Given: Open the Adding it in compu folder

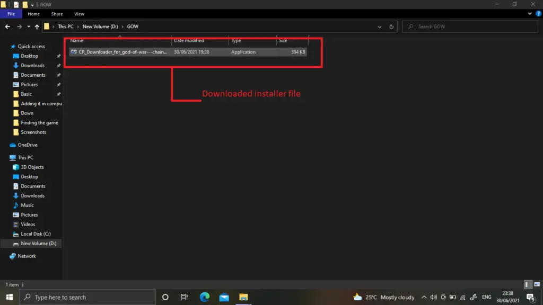Looking at the screenshot, I should click(41, 104).
